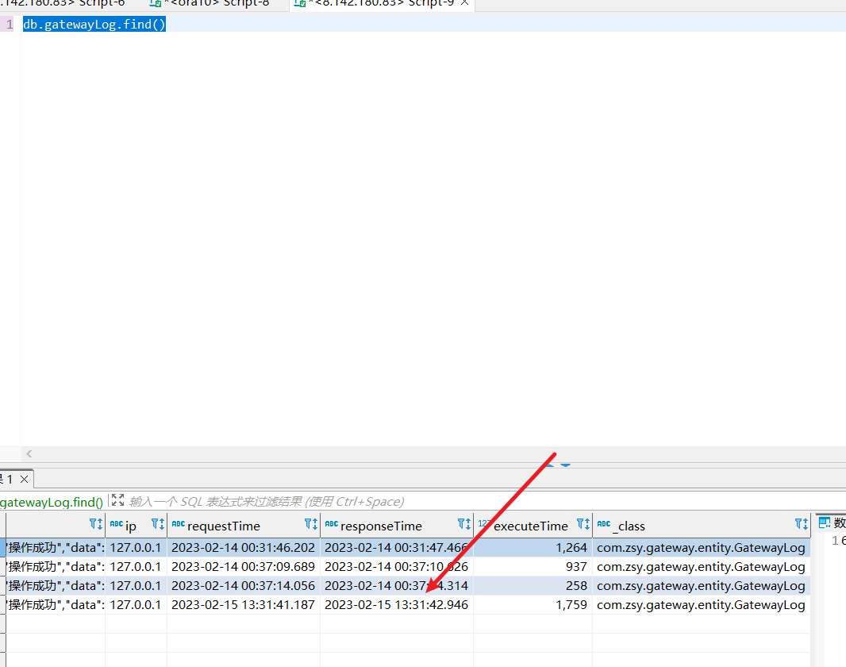Select ip cell 127.0.0.1 in 1,759 row

point(136,604)
